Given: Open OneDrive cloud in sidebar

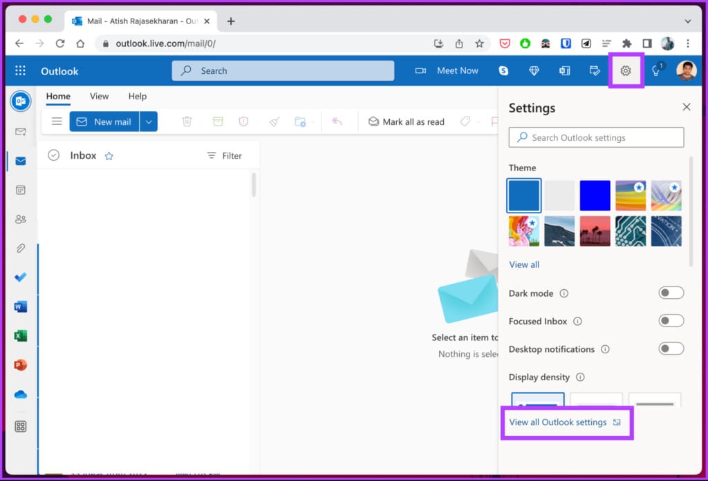Looking at the screenshot, I should click(20, 395).
